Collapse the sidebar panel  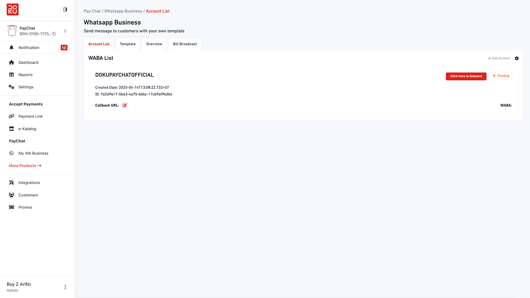click(x=65, y=9)
